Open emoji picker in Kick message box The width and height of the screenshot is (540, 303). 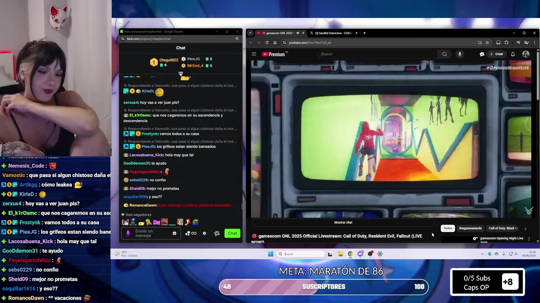pyautogui.click(x=174, y=233)
